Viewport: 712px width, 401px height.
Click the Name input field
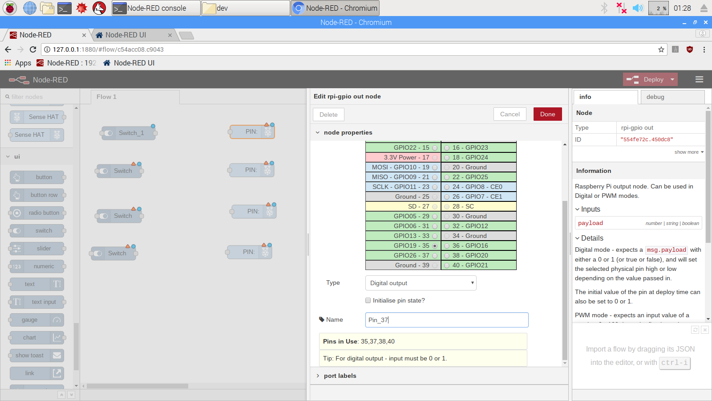click(x=447, y=320)
